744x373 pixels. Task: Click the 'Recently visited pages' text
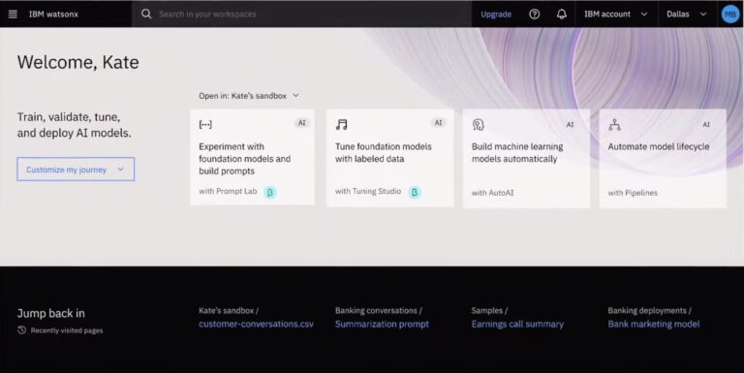[x=67, y=330]
